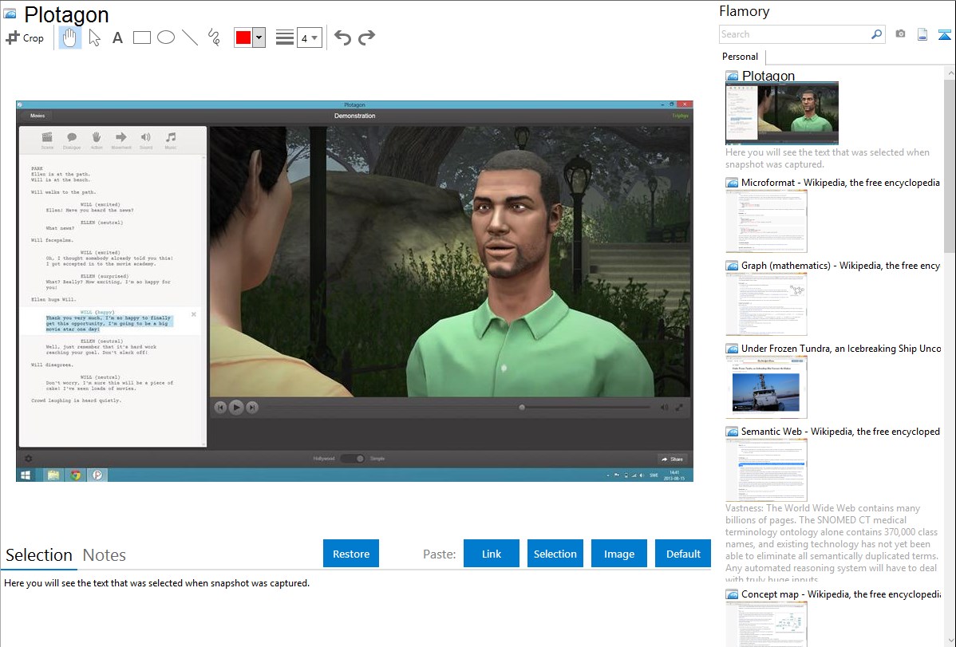The height and width of the screenshot is (647, 956).
Task: Click the play button under the video
Action: [x=236, y=408]
